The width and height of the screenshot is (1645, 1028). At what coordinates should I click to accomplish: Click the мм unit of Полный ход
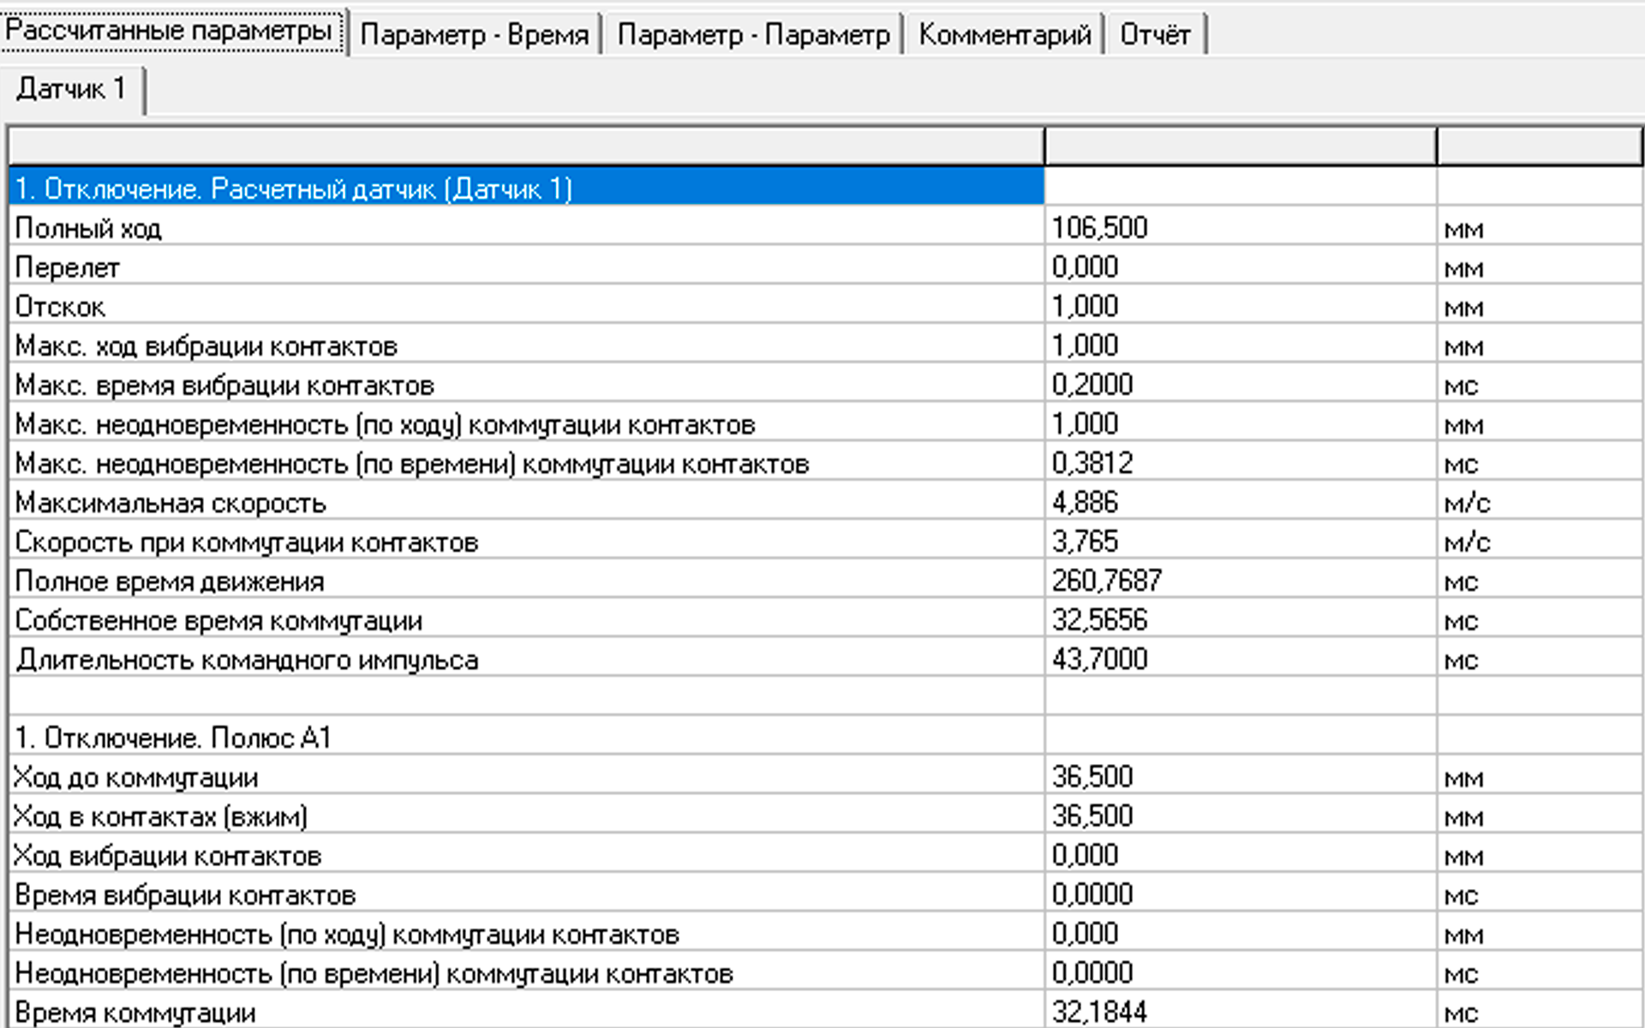[x=1463, y=229]
